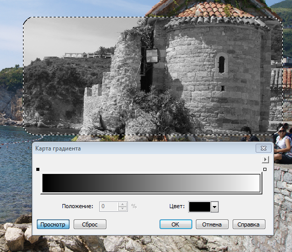Click the Положение position input field

109,207
